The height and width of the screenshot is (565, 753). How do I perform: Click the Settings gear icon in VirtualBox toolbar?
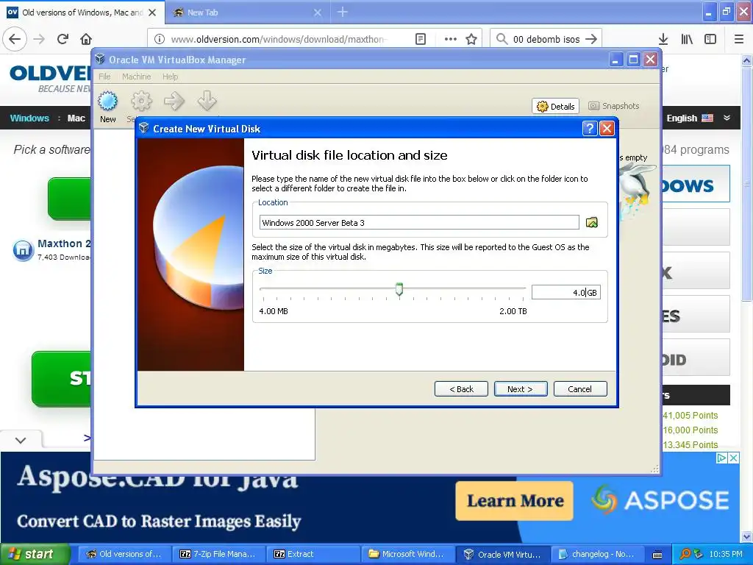click(141, 102)
